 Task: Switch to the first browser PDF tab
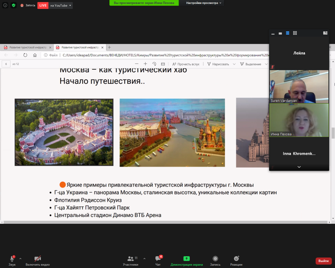[x=26, y=47]
